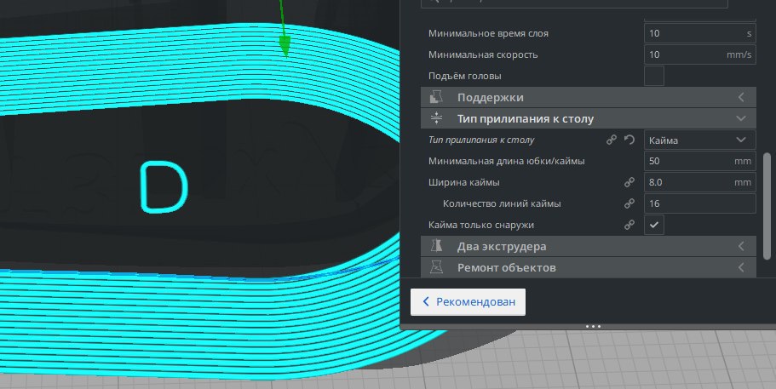Click the Ремонт объектов section icon
This screenshot has width=776, height=389.
436,267
